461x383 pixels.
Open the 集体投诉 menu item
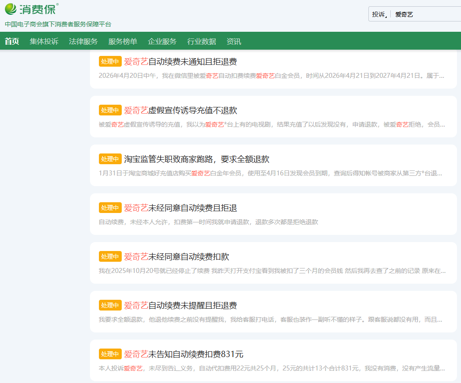pos(44,41)
